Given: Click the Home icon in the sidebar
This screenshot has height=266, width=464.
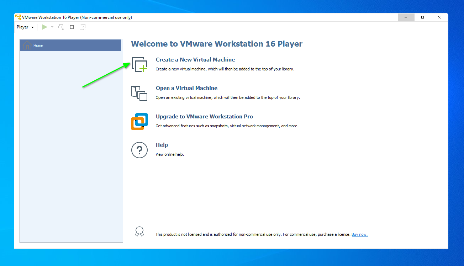Looking at the screenshot, I should pyautogui.click(x=27, y=45).
